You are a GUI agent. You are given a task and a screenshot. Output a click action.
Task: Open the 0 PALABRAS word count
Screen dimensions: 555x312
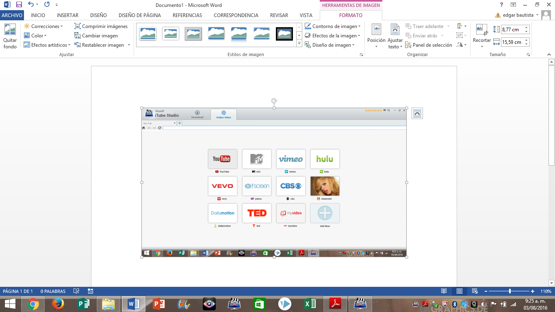(x=53, y=291)
